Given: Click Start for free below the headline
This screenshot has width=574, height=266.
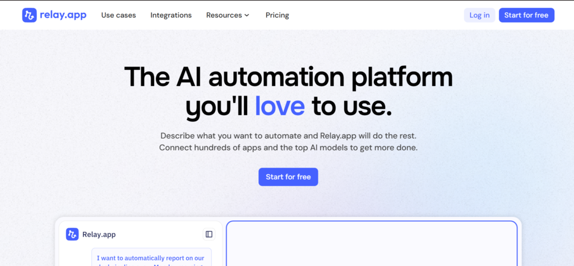Looking at the screenshot, I should tap(288, 177).
